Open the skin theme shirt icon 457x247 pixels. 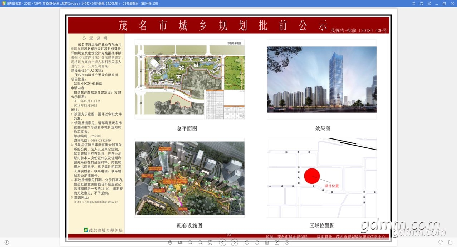421,4
